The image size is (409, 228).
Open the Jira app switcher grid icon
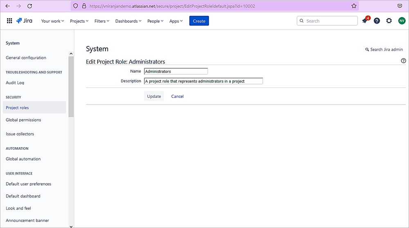pos(9,21)
